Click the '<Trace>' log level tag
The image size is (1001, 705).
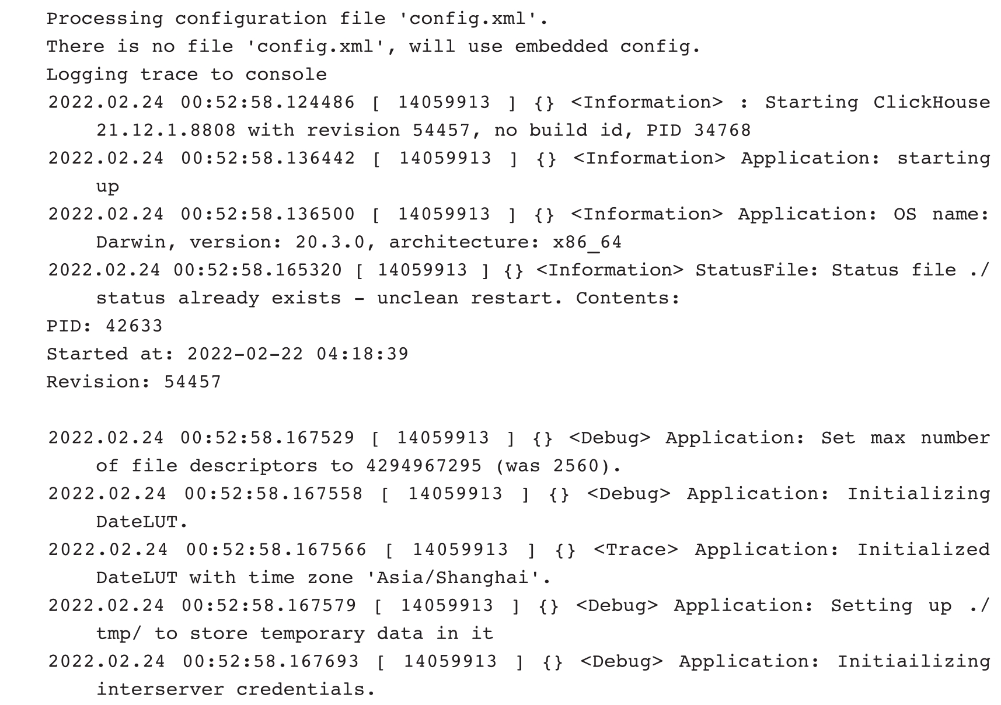[636, 550]
